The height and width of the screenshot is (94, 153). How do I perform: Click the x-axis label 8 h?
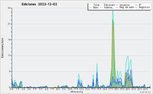point(58,89)
